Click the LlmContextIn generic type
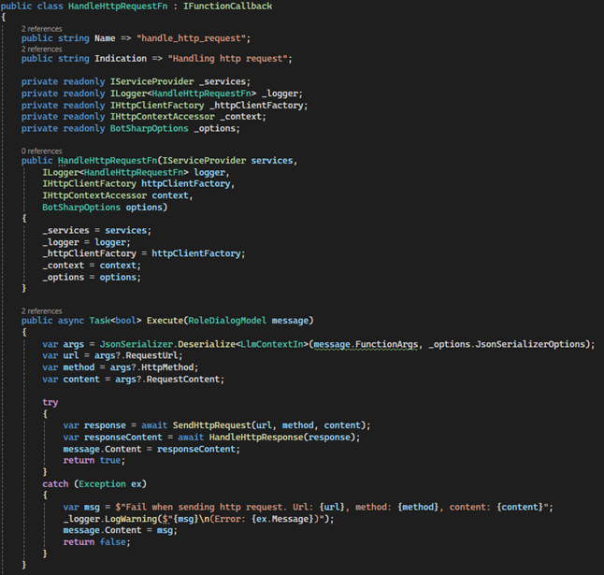Viewport: 604px width, 575px height. point(271,344)
